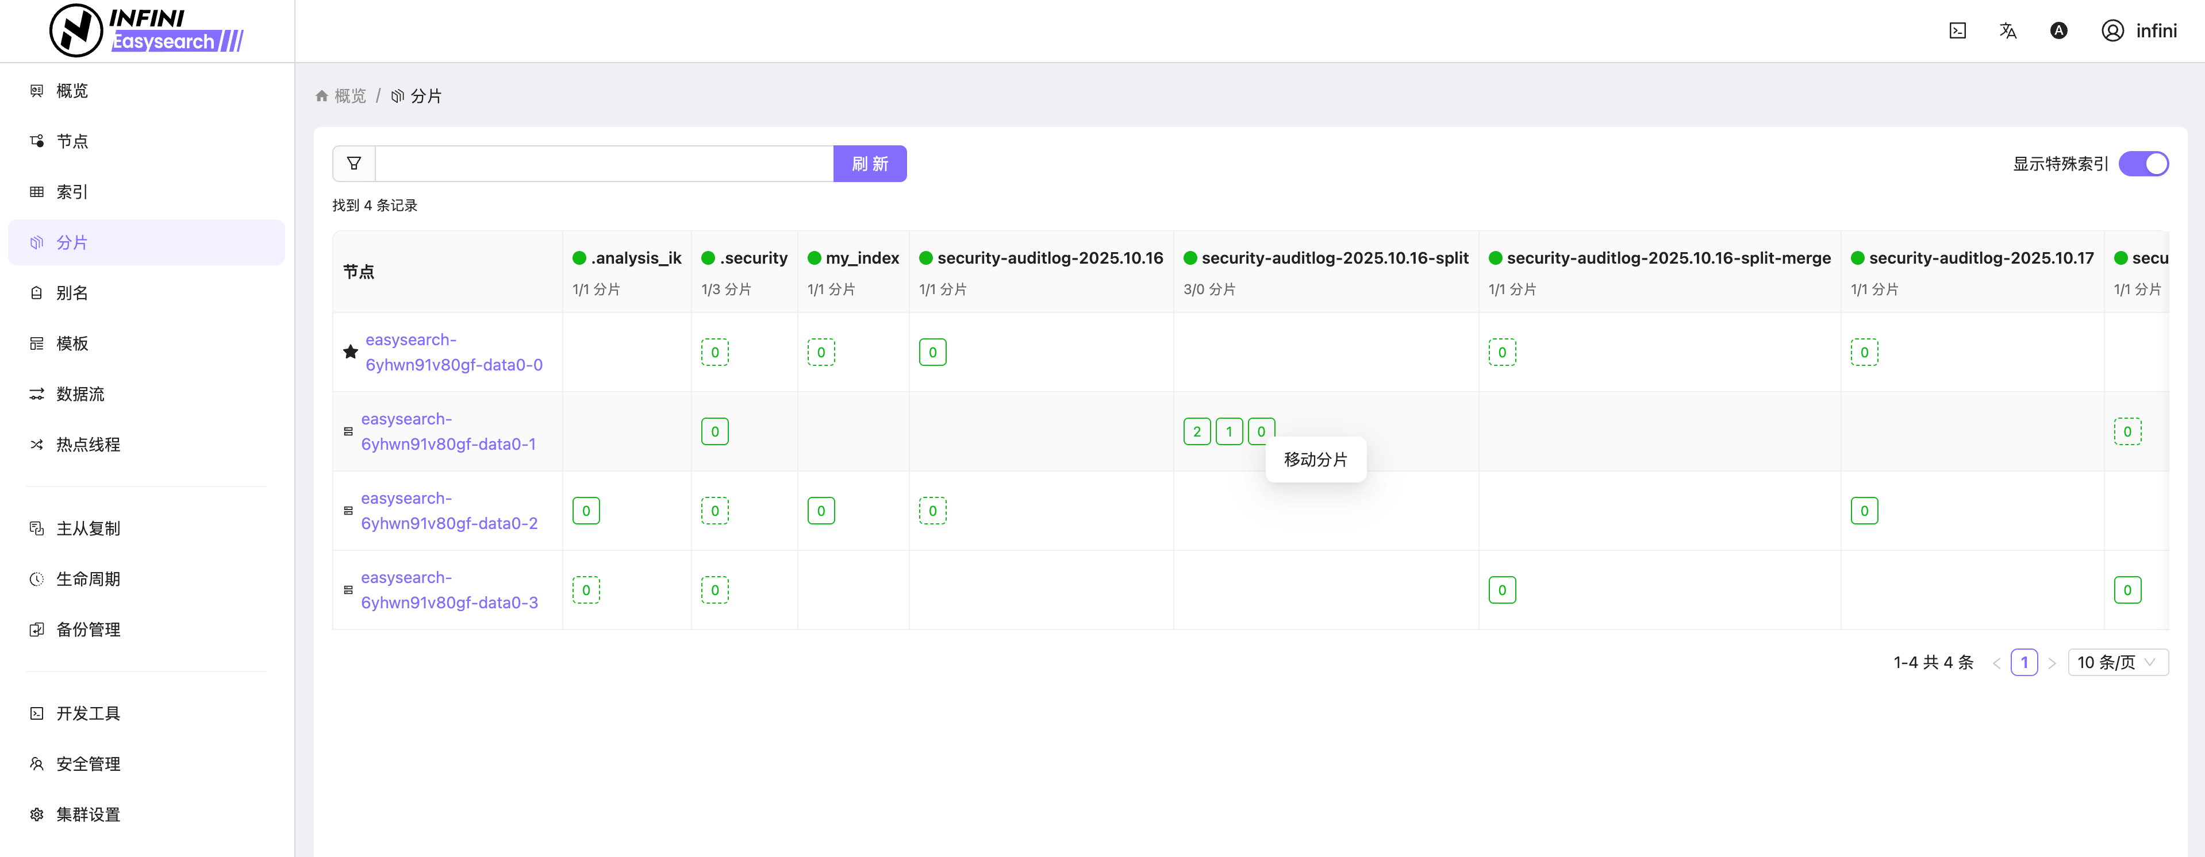Open the terminal console icon in header
This screenshot has width=2205, height=857.
tap(1958, 31)
